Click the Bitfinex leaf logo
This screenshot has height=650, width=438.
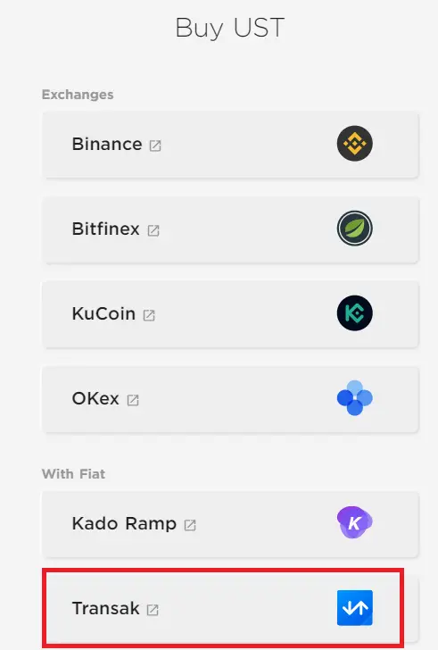[355, 229]
